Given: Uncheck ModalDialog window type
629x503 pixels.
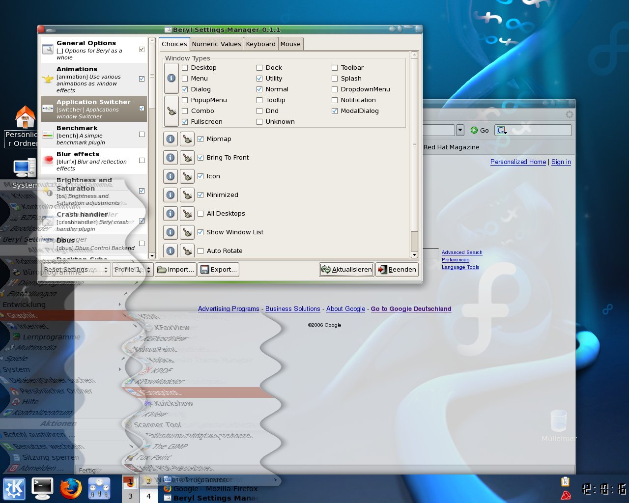Looking at the screenshot, I should 335,111.
